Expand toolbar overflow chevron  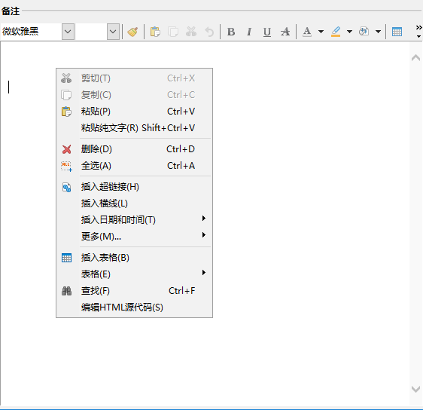(x=418, y=28)
